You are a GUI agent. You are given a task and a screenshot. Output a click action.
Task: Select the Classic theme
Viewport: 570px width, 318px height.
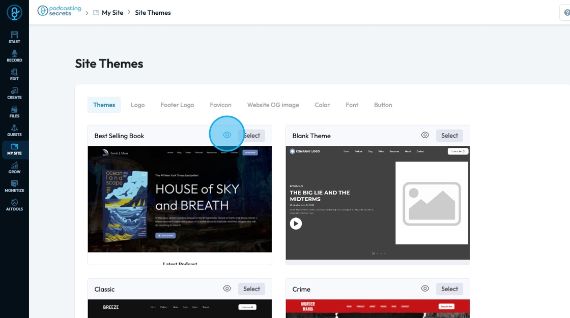point(251,289)
